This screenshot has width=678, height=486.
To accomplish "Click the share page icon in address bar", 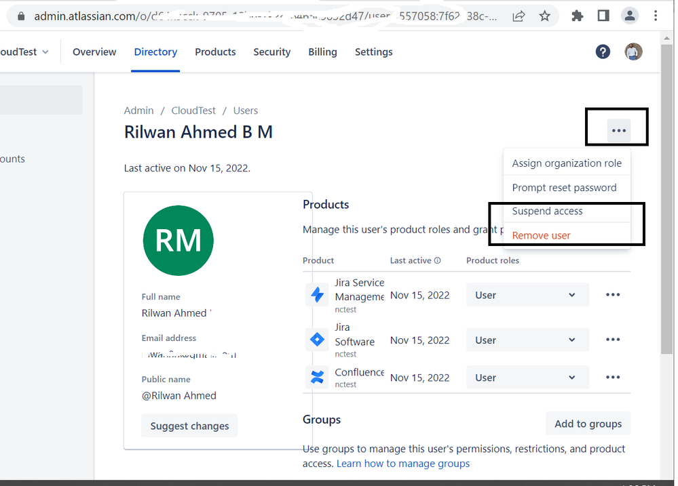I will [519, 16].
